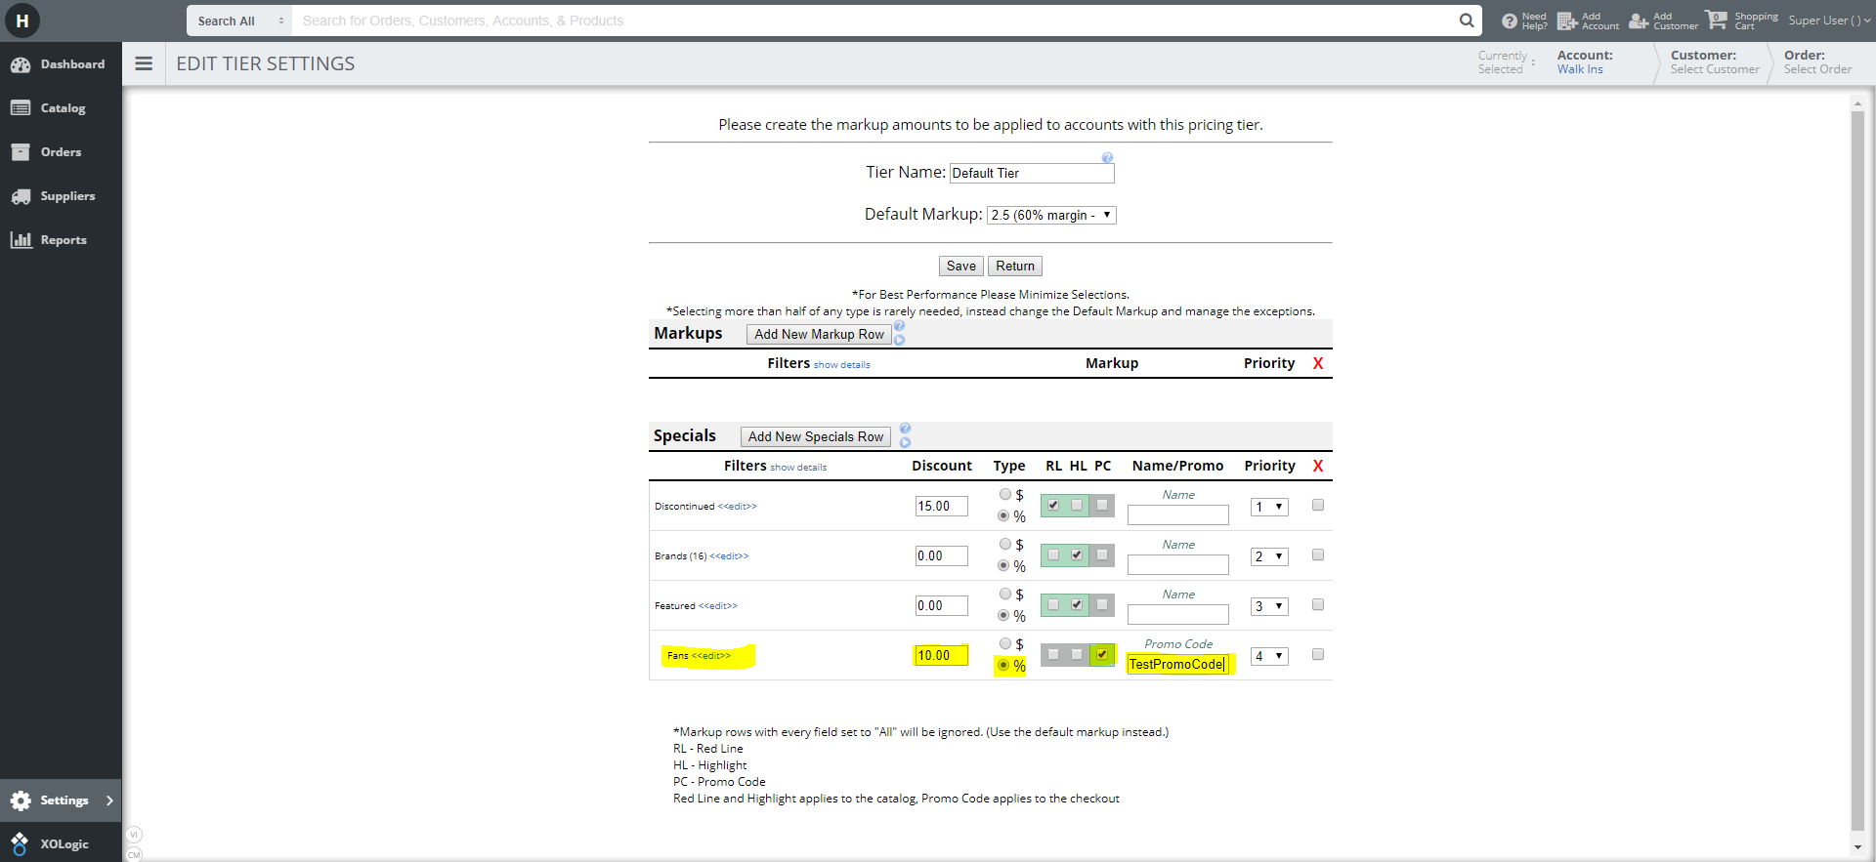Select dollar type for Discontinued row
The height and width of the screenshot is (862, 1876).
pyautogui.click(x=1005, y=495)
